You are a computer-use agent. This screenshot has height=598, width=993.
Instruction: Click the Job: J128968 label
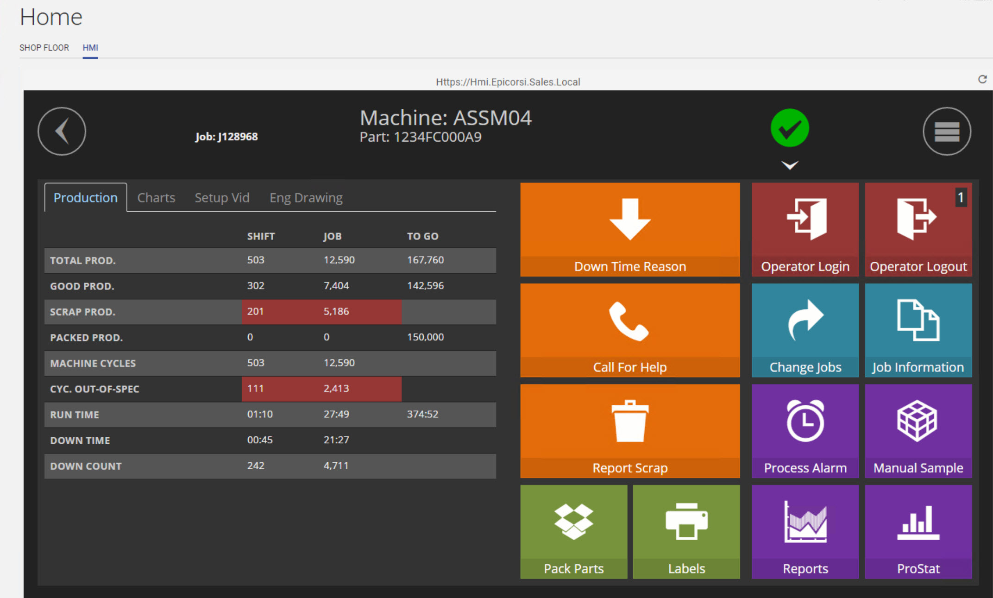click(226, 137)
